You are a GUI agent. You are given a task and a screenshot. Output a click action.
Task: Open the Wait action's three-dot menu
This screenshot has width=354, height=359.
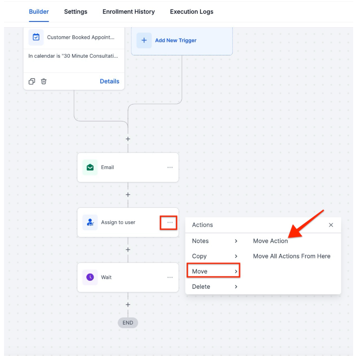click(x=170, y=277)
